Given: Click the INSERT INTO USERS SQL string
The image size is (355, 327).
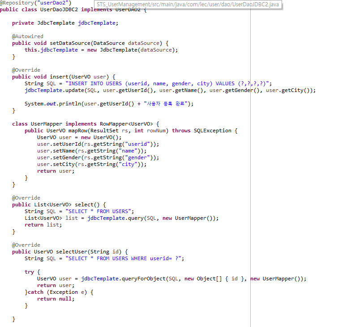Looking at the screenshot, I should [167, 83].
